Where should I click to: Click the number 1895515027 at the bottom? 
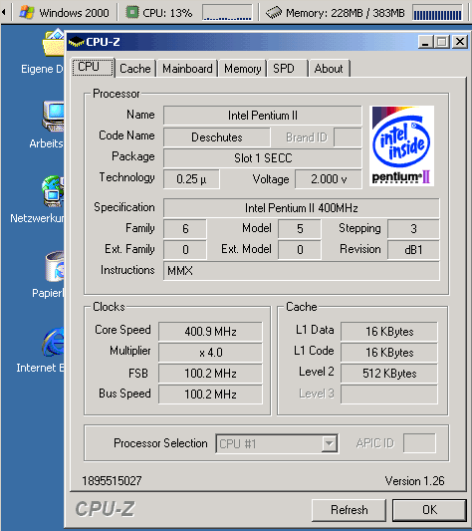pos(112,481)
